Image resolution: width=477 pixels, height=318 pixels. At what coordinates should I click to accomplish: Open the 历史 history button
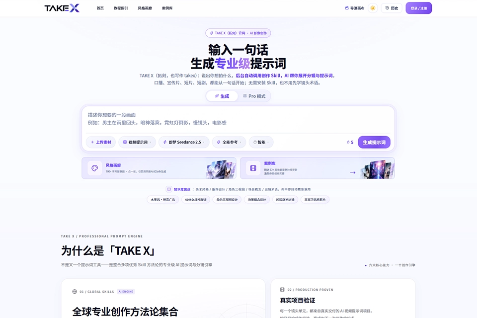coord(392,8)
